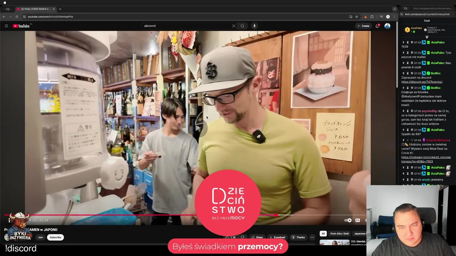Select the Japanese filter chip
The height and width of the screenshot is (256, 456).
click(x=360, y=234)
